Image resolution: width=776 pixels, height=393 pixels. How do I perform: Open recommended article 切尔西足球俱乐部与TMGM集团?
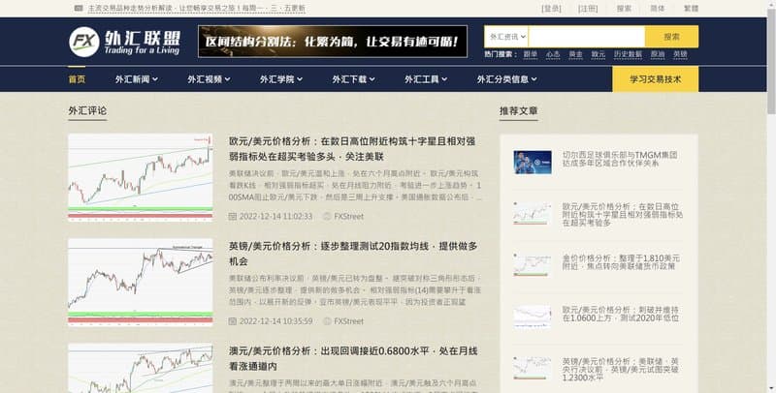coord(620,159)
